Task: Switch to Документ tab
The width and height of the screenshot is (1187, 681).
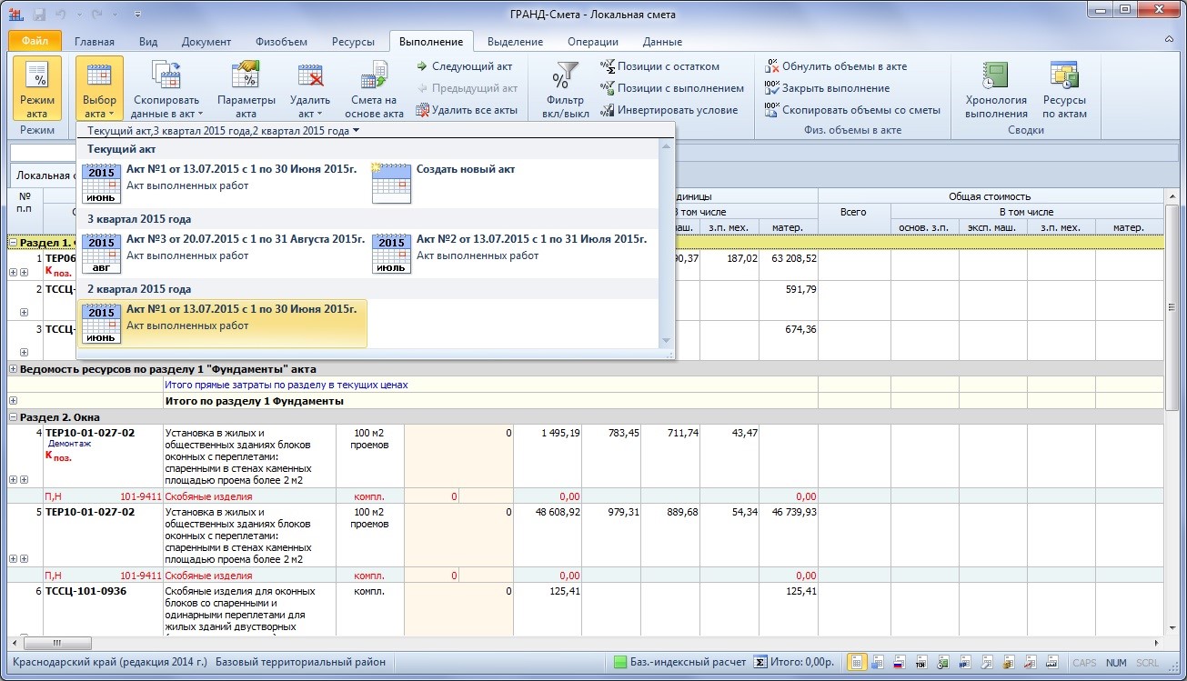Action: (x=206, y=42)
